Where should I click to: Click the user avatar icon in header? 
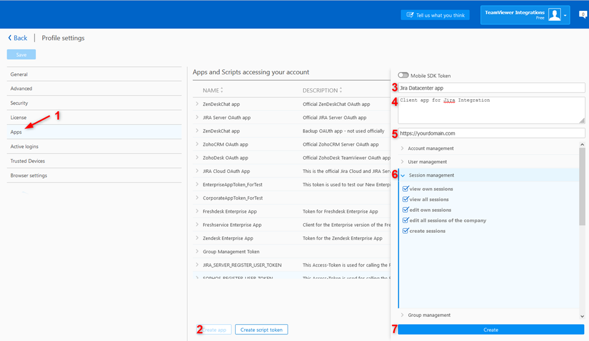coord(554,15)
